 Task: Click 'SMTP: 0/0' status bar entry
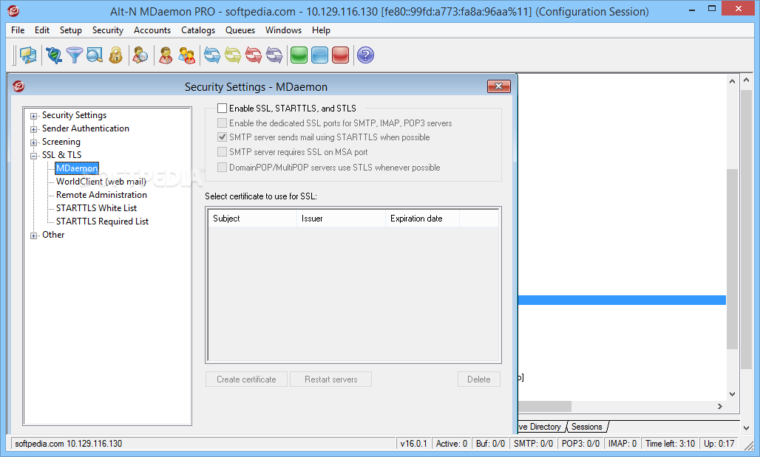pyautogui.click(x=533, y=444)
